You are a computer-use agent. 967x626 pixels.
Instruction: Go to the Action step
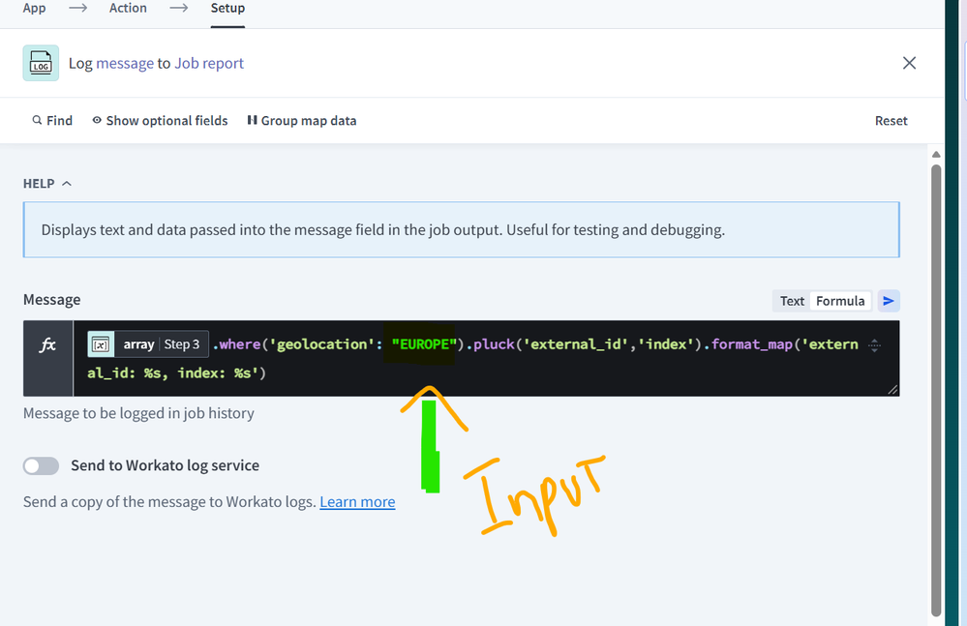coord(128,8)
